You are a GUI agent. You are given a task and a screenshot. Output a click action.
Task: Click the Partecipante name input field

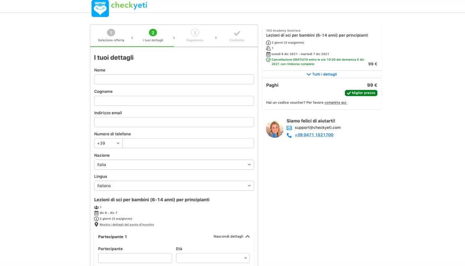[135, 258]
